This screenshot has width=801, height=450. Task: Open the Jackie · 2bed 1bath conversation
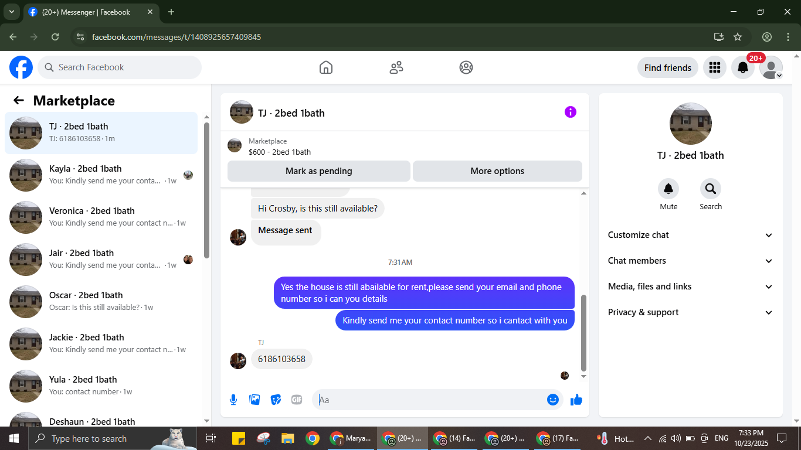tap(101, 344)
